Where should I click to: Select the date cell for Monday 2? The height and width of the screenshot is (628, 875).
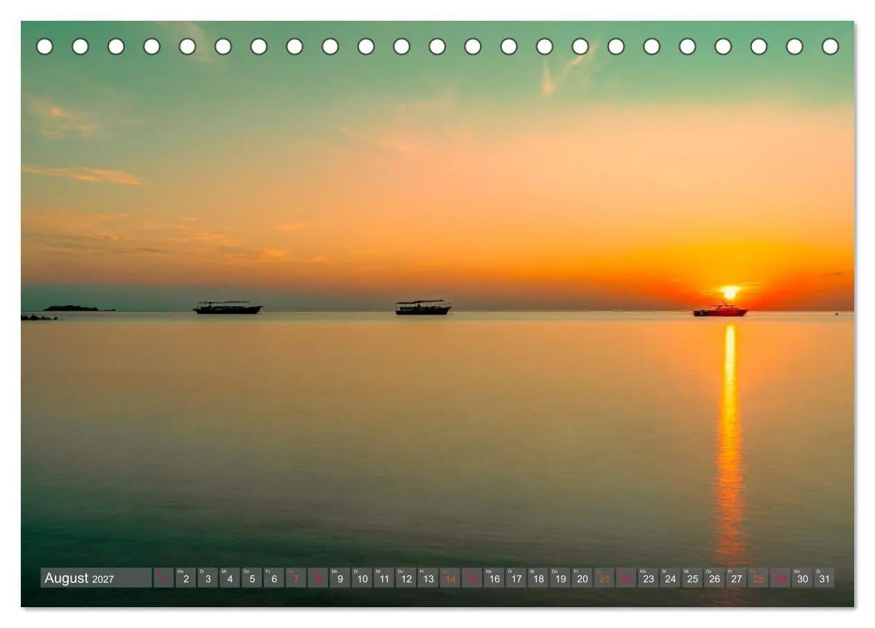(x=185, y=578)
